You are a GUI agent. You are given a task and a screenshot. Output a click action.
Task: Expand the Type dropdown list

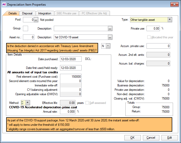(x=169, y=20)
